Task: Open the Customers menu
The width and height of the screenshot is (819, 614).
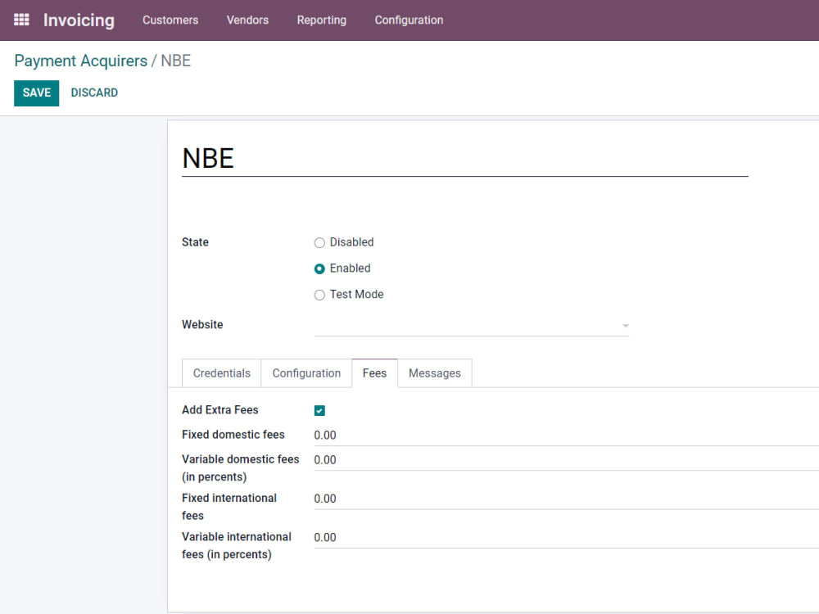Action: click(x=170, y=20)
